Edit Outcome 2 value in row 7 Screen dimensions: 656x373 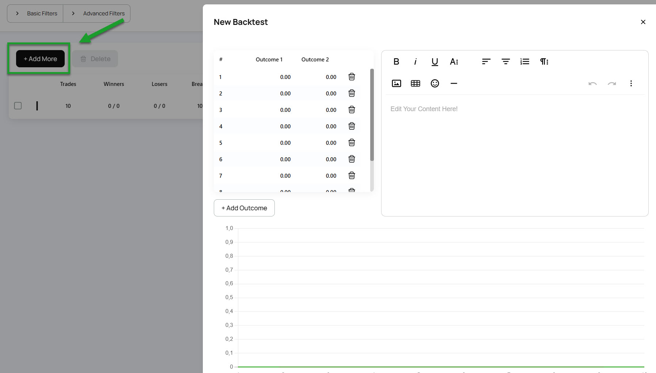point(331,176)
